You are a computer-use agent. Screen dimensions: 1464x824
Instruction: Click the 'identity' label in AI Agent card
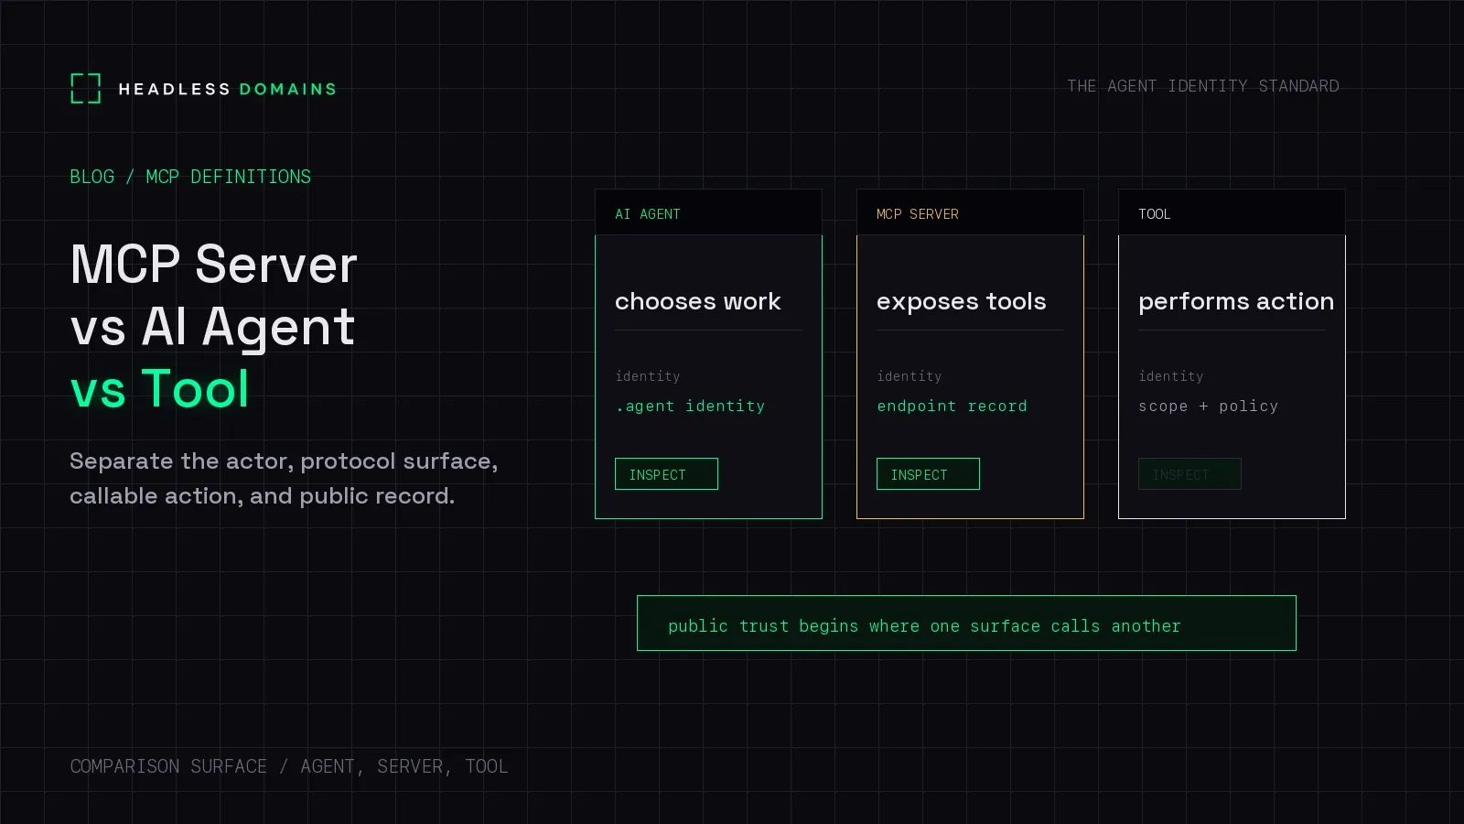[647, 376]
